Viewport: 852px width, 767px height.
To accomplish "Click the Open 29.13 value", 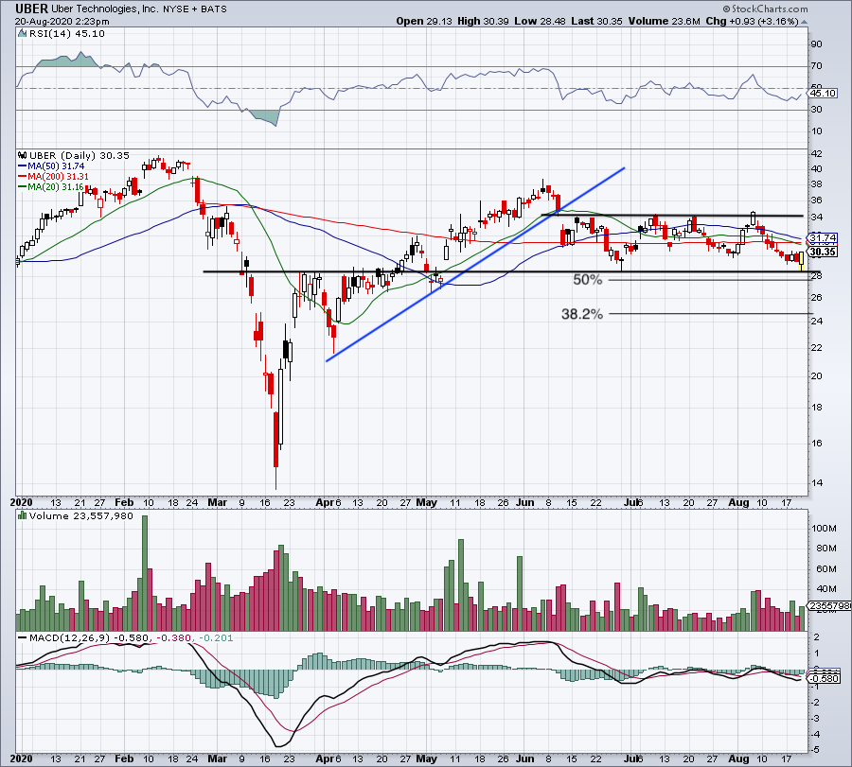I will [x=424, y=21].
